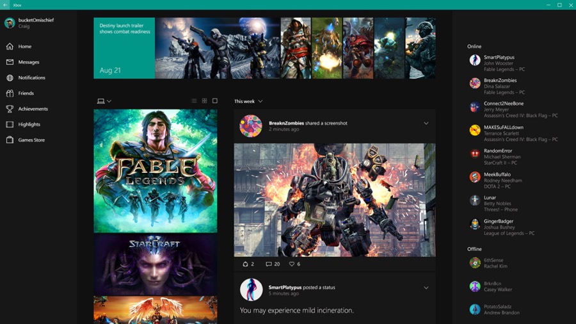Open the device filter dropdown above games
This screenshot has width=576, height=324.
(x=104, y=101)
